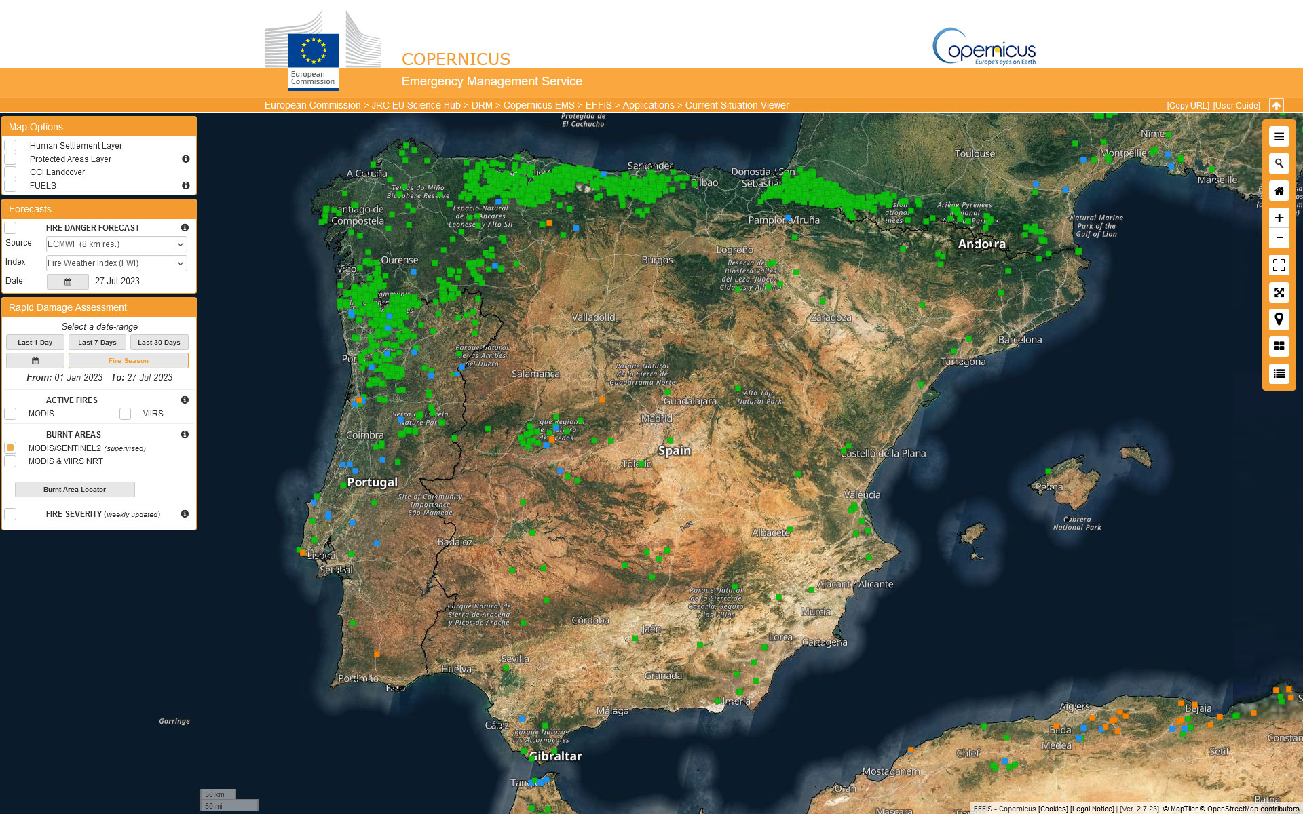
Task: Show Active Fires info icon
Action: click(x=185, y=400)
